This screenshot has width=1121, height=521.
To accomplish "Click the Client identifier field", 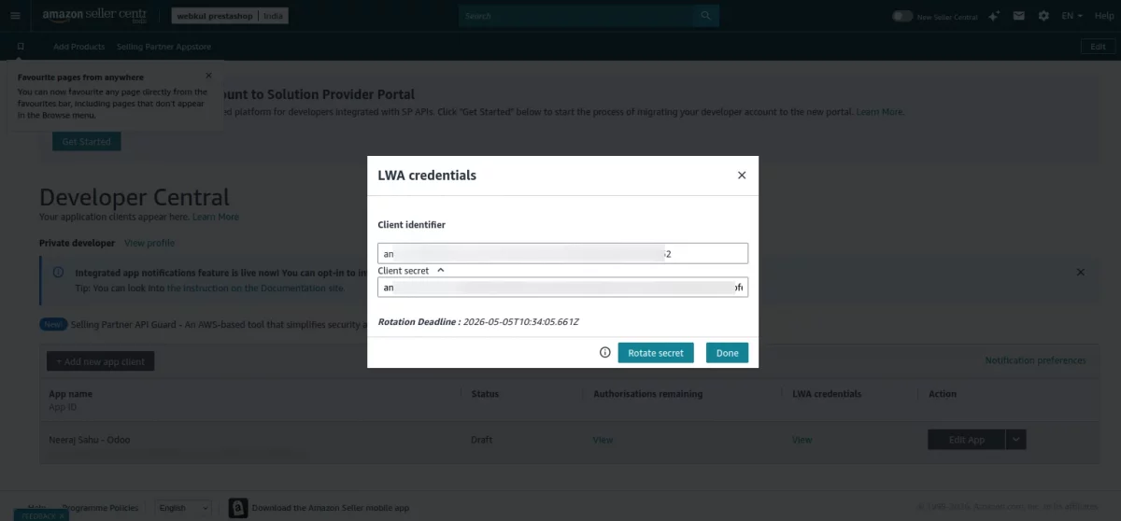I will [562, 253].
